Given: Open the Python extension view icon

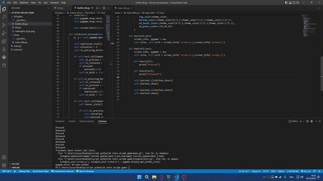Looking at the screenshot, I should pyautogui.click(x=4, y=57).
